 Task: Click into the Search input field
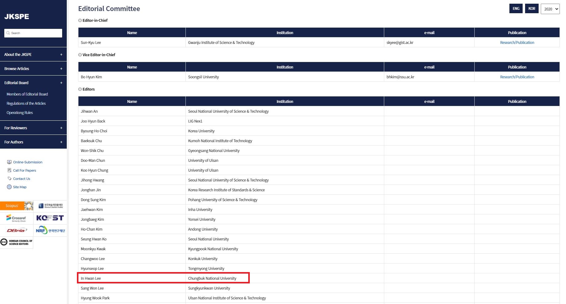click(x=33, y=33)
